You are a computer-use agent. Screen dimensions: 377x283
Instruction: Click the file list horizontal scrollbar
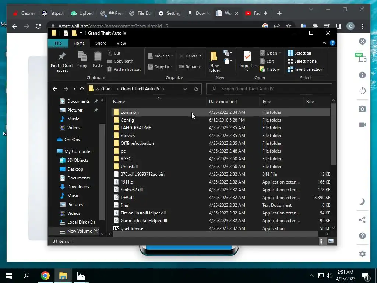[x=215, y=234]
